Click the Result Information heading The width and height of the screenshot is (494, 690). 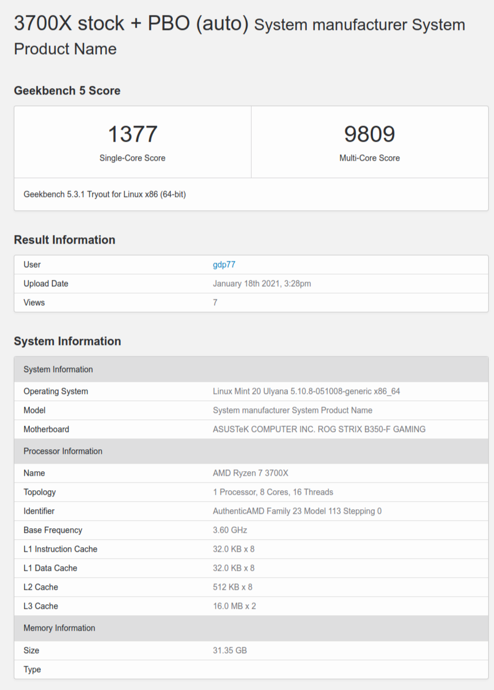coord(65,240)
